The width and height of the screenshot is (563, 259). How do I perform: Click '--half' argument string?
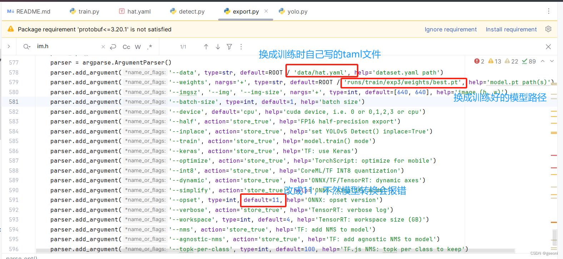coord(183,121)
